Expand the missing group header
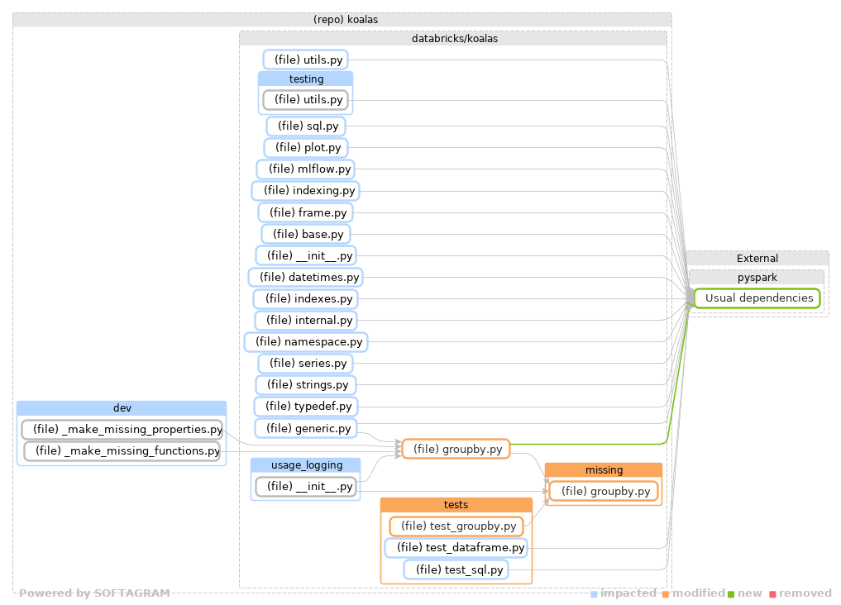841x605 pixels. click(x=603, y=469)
